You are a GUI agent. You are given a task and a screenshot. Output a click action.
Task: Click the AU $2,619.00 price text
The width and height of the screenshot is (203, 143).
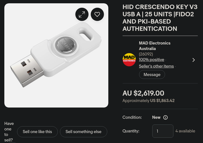143,93
